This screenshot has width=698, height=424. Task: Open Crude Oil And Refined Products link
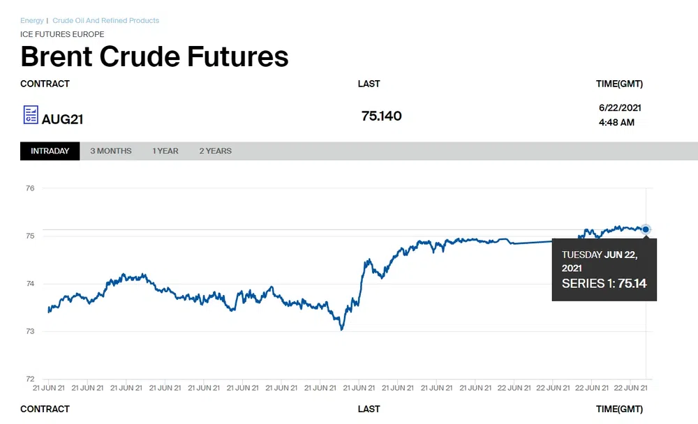(105, 21)
